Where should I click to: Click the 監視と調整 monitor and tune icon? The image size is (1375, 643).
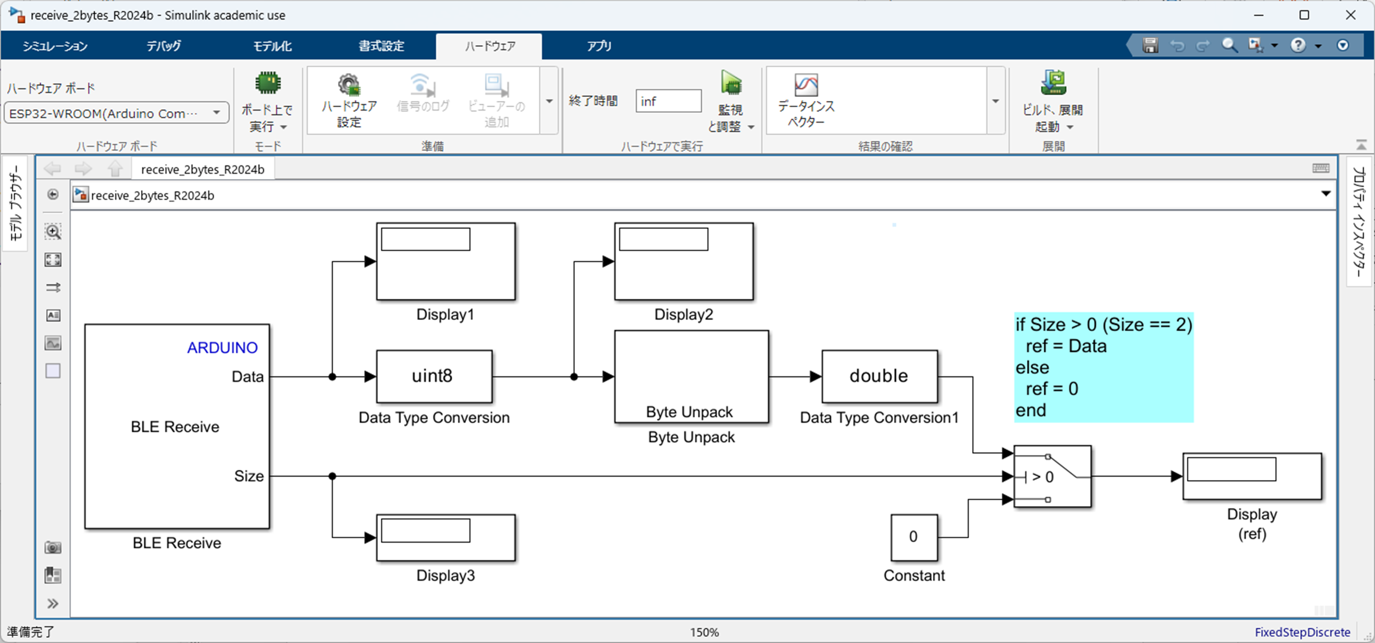731,83
